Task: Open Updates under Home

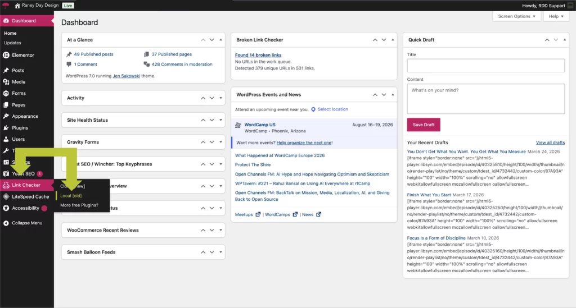Action: (12, 43)
